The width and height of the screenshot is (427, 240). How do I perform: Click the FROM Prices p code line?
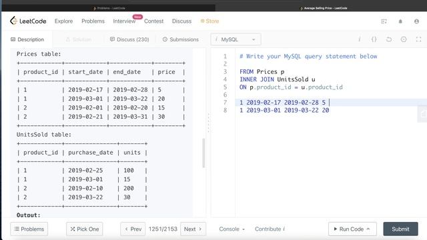262,72
